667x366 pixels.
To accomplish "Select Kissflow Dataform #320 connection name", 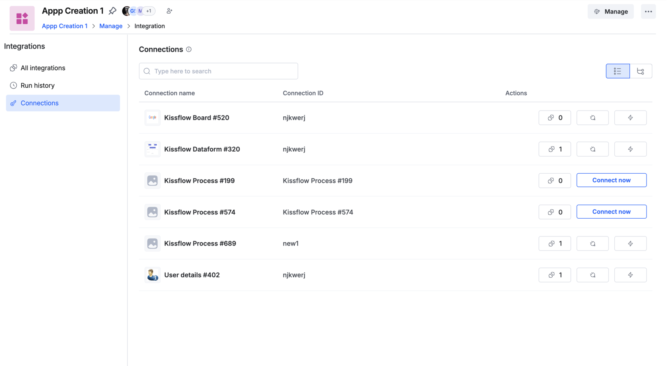I will 202,149.
